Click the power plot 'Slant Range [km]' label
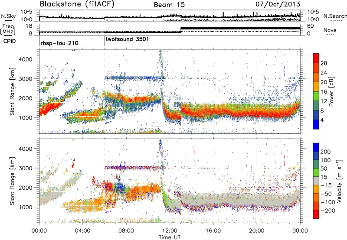Image resolution: width=347 pixels, height=240 pixels. point(12,91)
